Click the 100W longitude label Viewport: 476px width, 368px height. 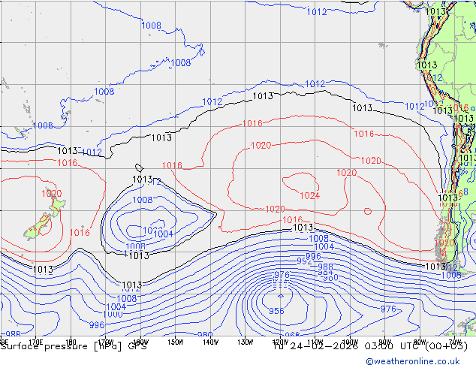pyautogui.click(x=350, y=342)
